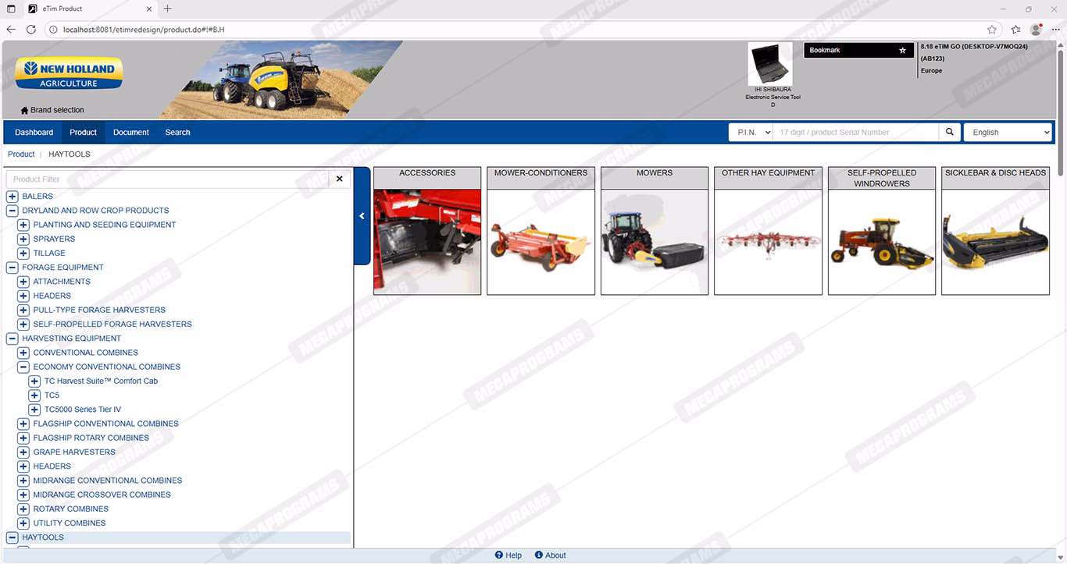Clear the product filter with X icon
Viewport: 1067px width, 564px height.
[x=339, y=179]
